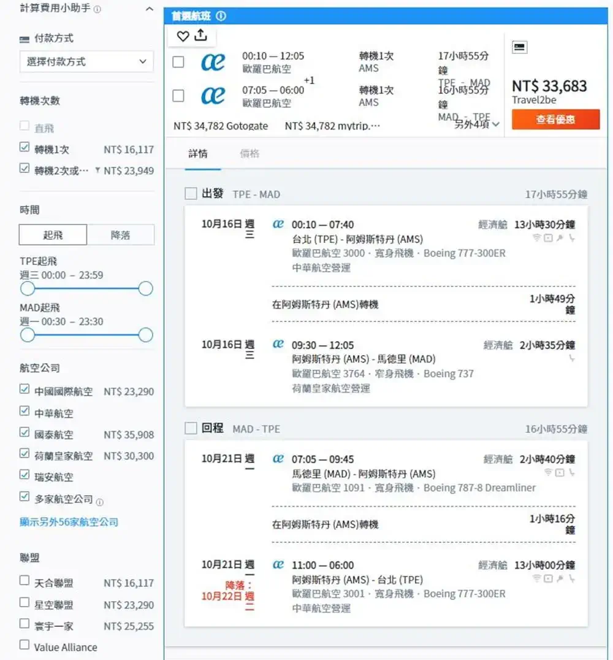Screen dimensions: 613x660
Task: Choose the NT$ 34,782 mytrip offer
Action: (332, 126)
